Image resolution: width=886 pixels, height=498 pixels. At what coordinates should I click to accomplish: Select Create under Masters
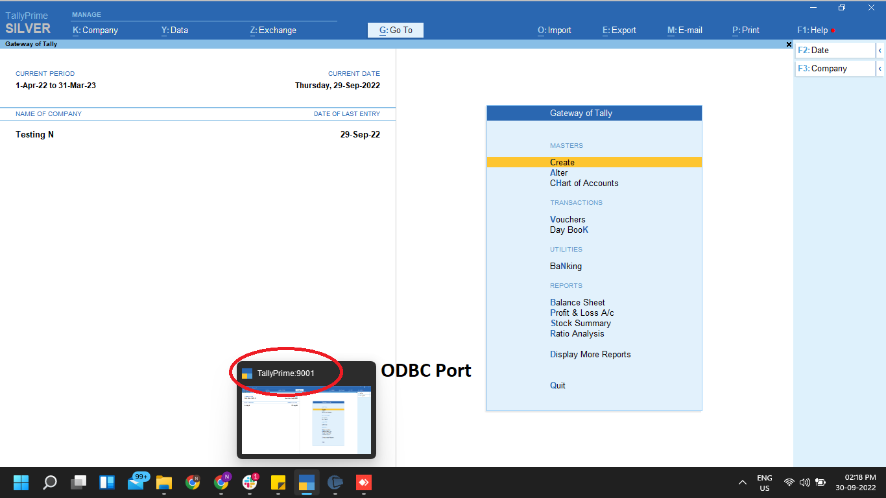tap(594, 162)
